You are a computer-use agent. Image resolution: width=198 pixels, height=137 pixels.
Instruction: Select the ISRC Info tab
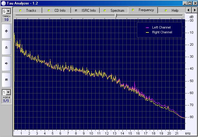[x=86, y=11]
